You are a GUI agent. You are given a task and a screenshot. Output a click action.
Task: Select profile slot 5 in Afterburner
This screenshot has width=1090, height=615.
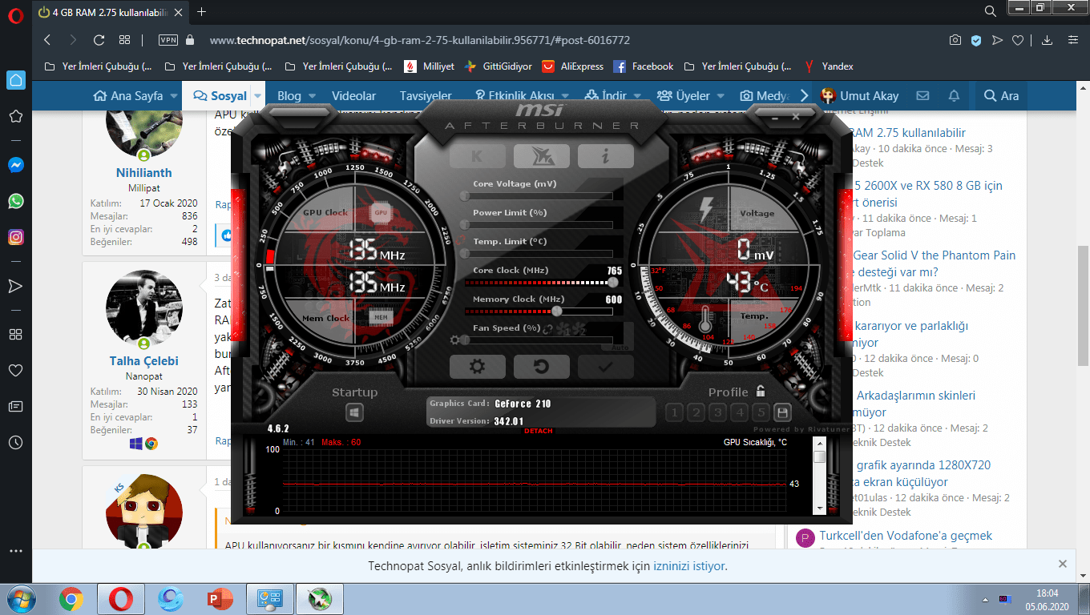click(x=761, y=412)
